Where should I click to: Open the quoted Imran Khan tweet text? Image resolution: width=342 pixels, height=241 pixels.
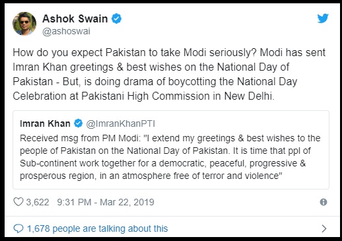170,157
